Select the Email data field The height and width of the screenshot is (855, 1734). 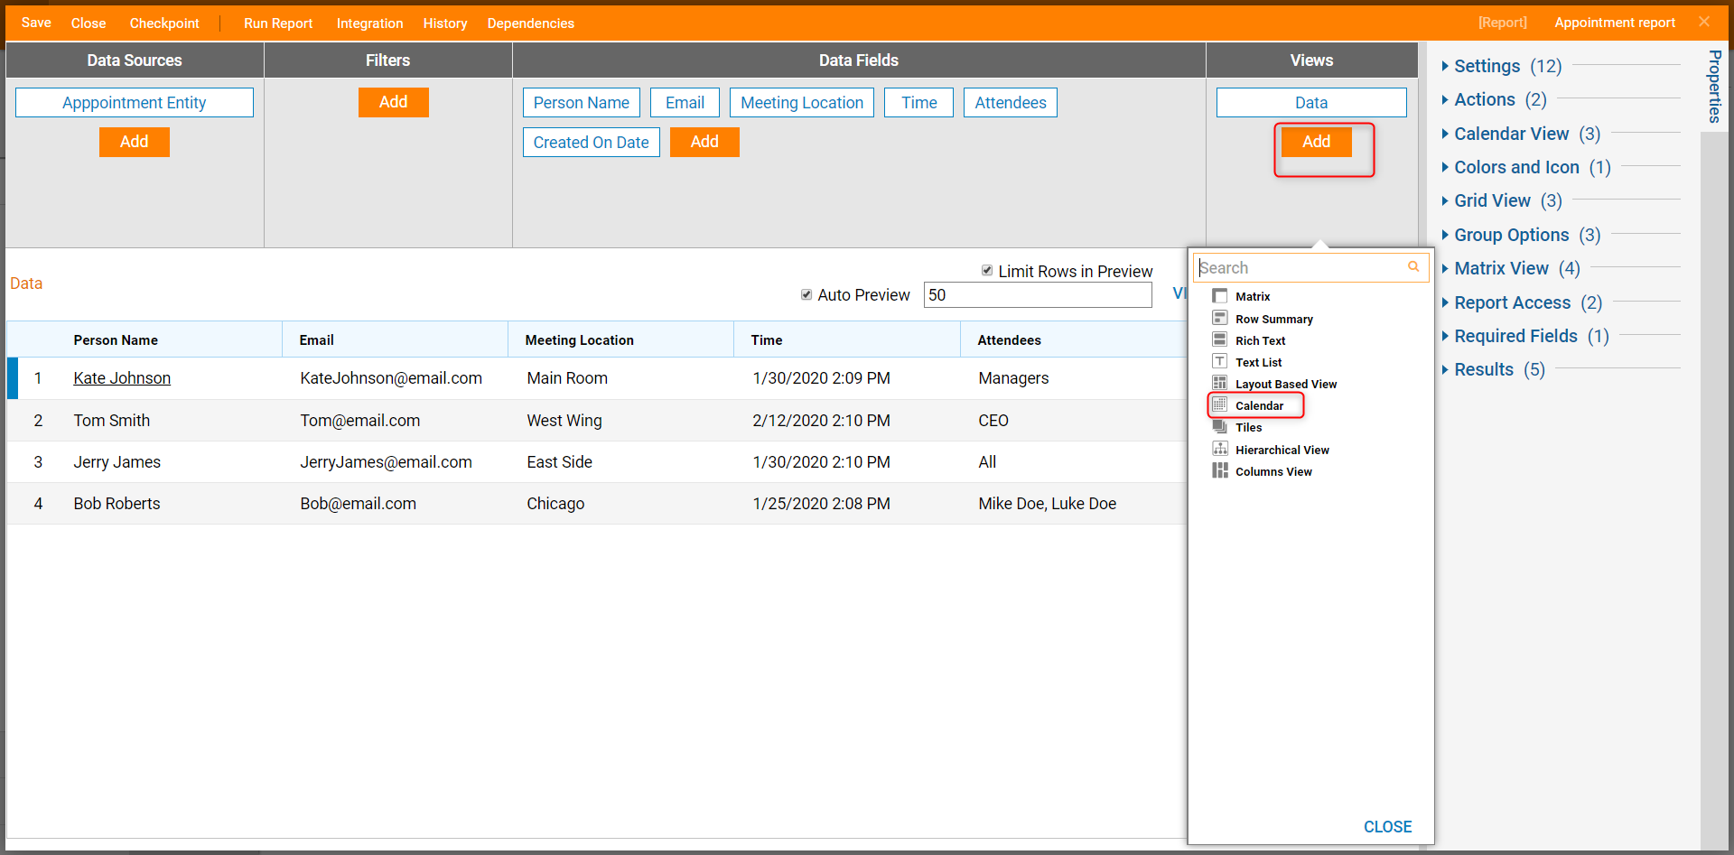(x=685, y=102)
